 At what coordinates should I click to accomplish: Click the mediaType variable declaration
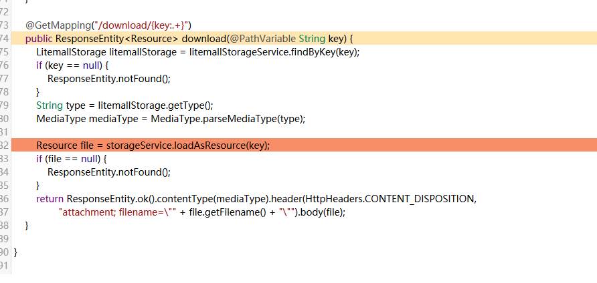click(x=114, y=119)
